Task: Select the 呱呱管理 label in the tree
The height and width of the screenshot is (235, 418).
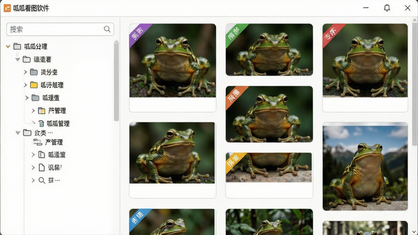Action: pos(58,124)
